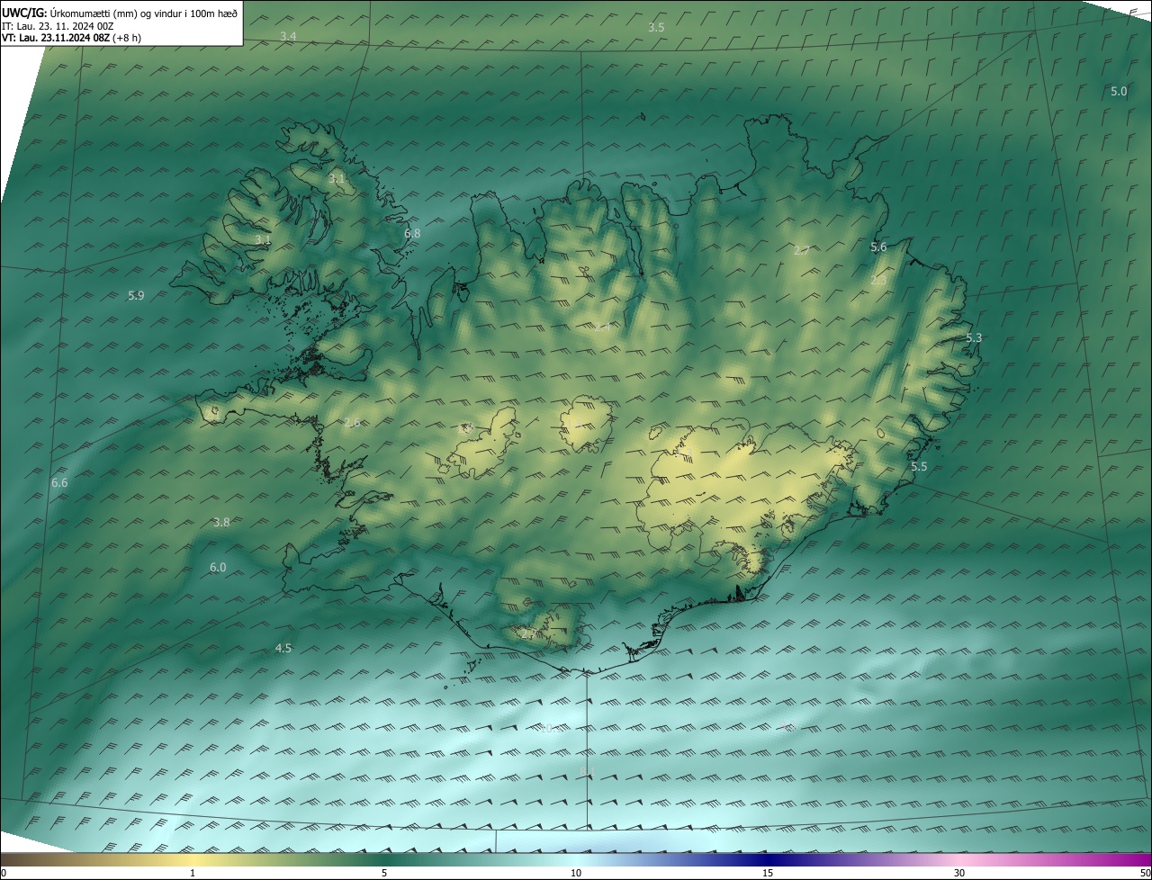Select the "IT: Lau. 23. 11. 2024 00Z" line
This screenshot has height=880, width=1152.
[58, 25]
